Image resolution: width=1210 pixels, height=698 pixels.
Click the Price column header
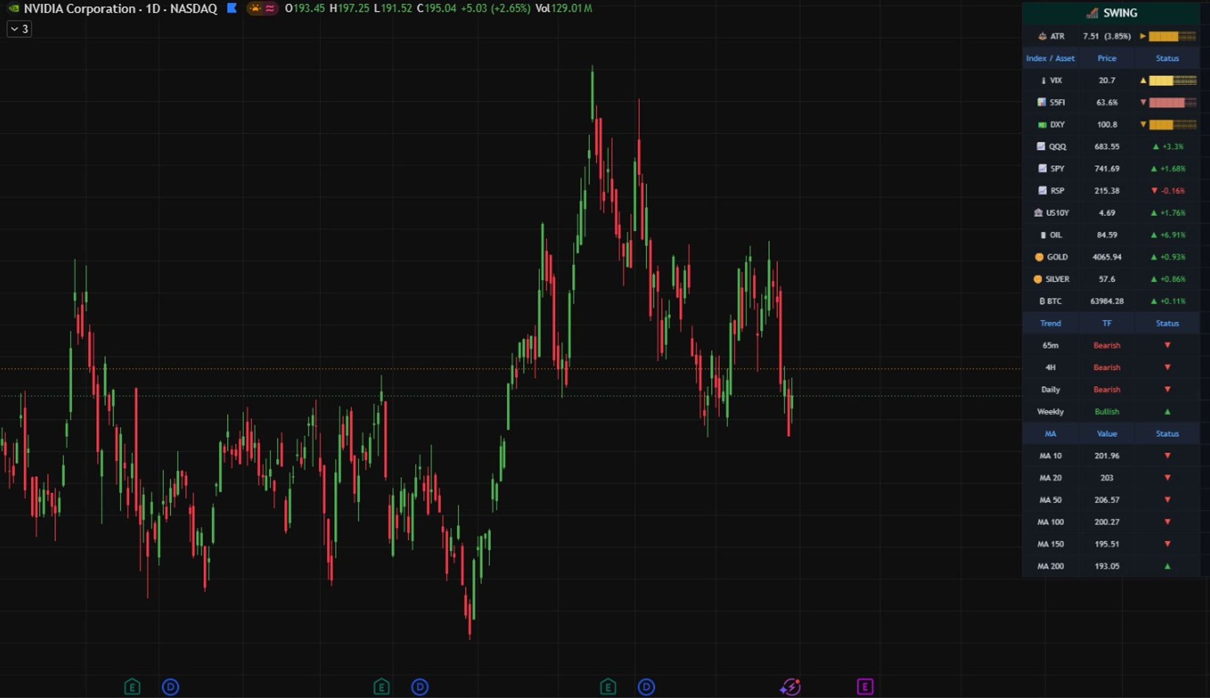pos(1107,58)
